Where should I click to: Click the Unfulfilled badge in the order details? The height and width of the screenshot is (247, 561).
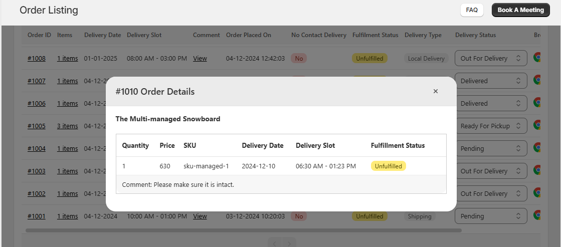point(389,166)
